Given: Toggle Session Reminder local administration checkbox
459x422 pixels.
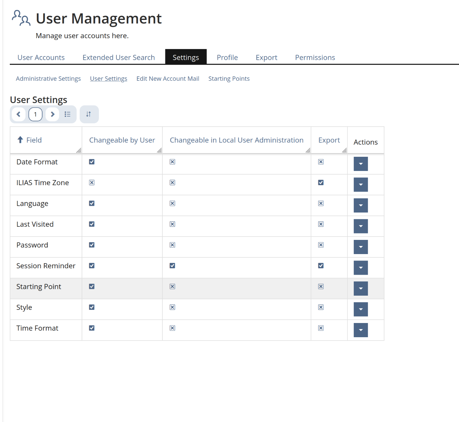Looking at the screenshot, I should click(172, 266).
